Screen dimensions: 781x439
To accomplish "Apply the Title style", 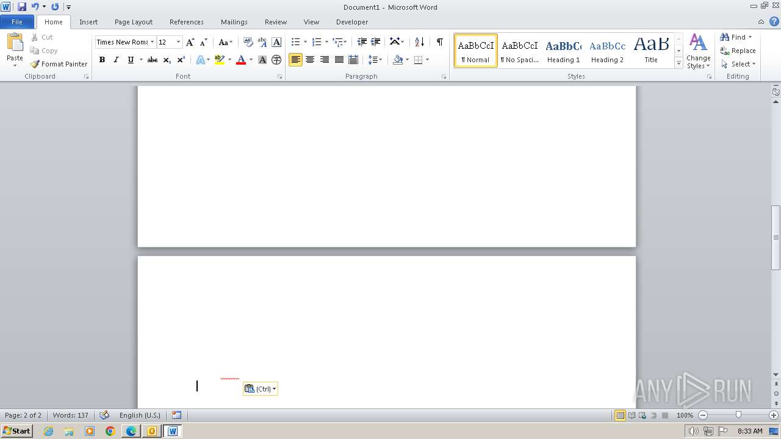I will pos(651,51).
